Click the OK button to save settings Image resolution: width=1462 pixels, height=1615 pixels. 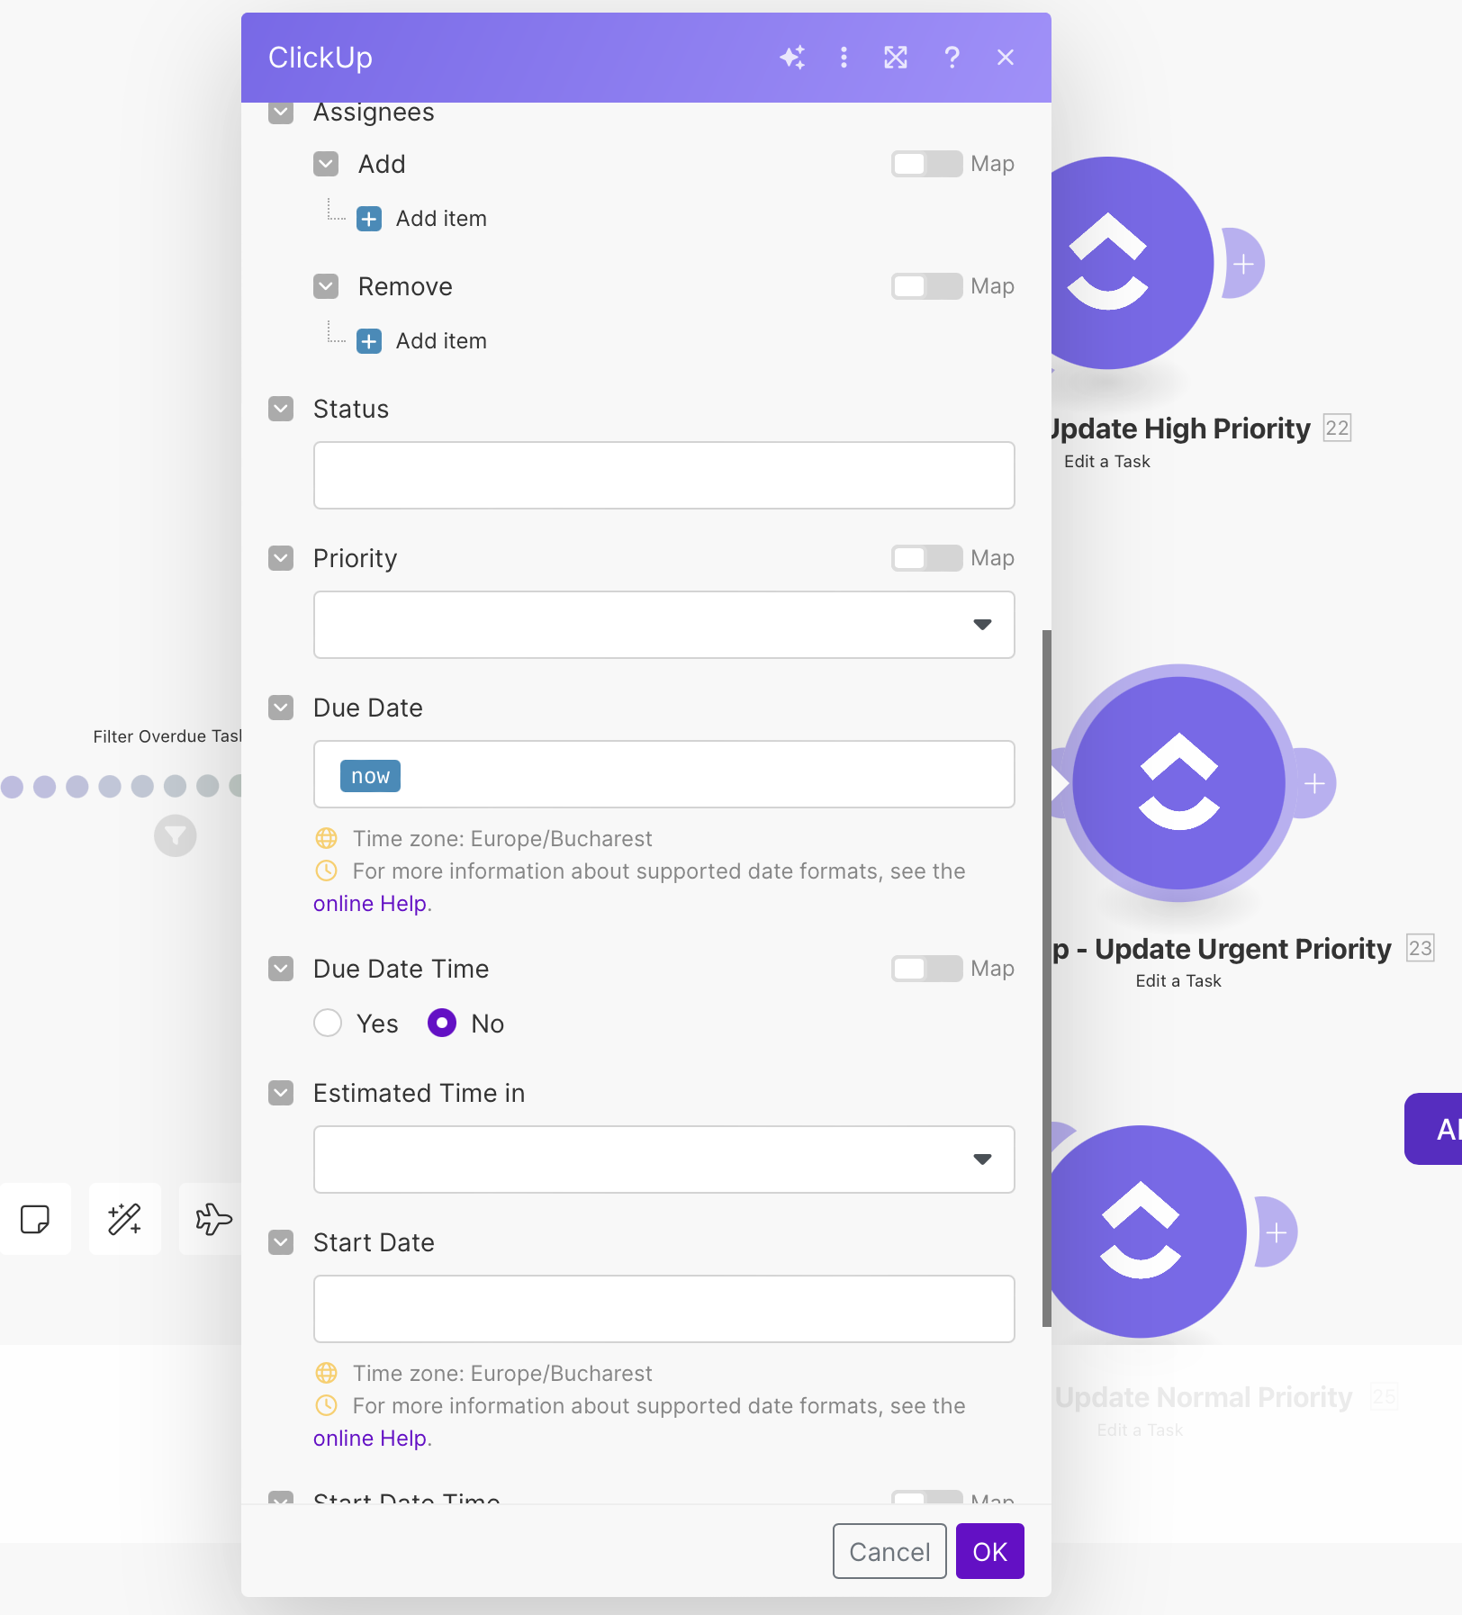pos(989,1551)
